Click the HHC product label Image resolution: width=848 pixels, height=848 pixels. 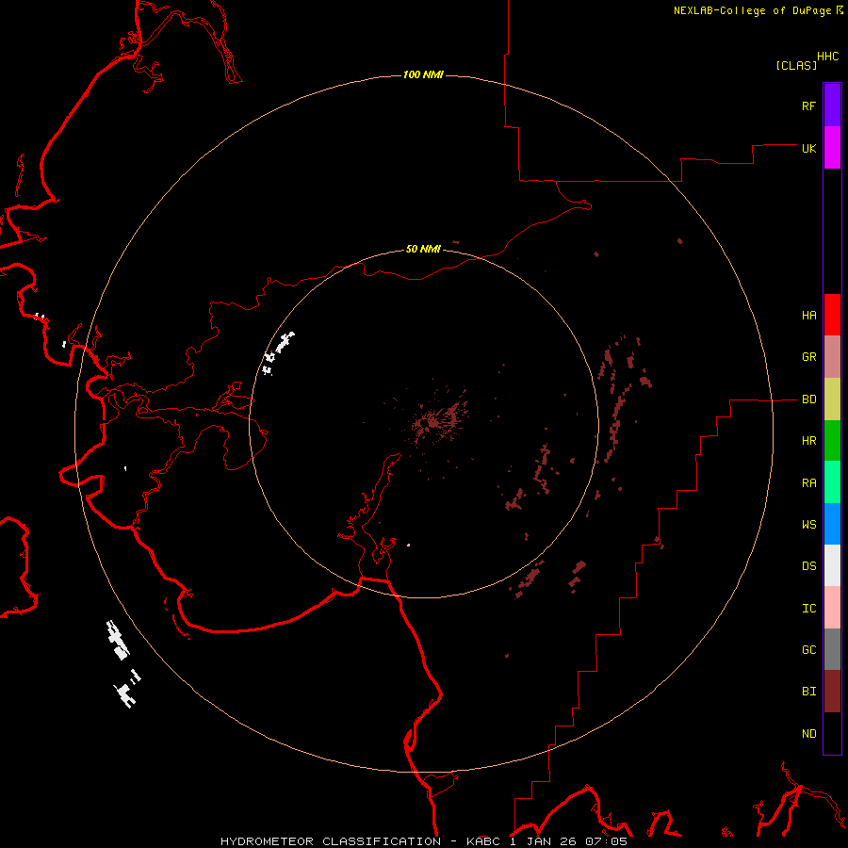(x=828, y=57)
